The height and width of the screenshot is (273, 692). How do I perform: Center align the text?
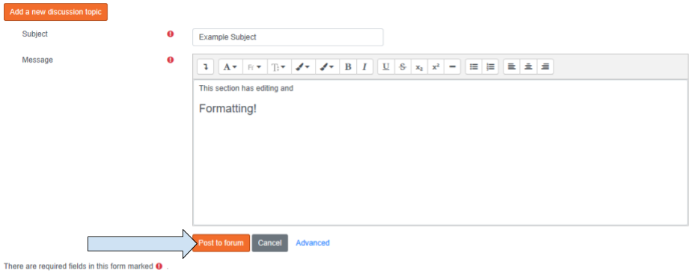[x=528, y=67]
